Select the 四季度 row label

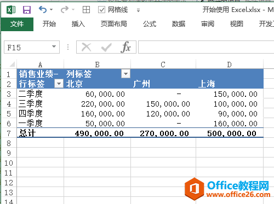41,113
